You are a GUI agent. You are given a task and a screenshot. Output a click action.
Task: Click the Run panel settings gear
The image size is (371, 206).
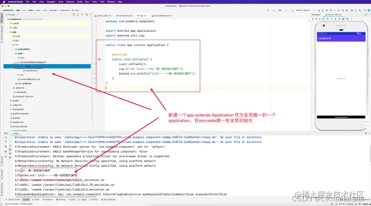(x=366, y=133)
